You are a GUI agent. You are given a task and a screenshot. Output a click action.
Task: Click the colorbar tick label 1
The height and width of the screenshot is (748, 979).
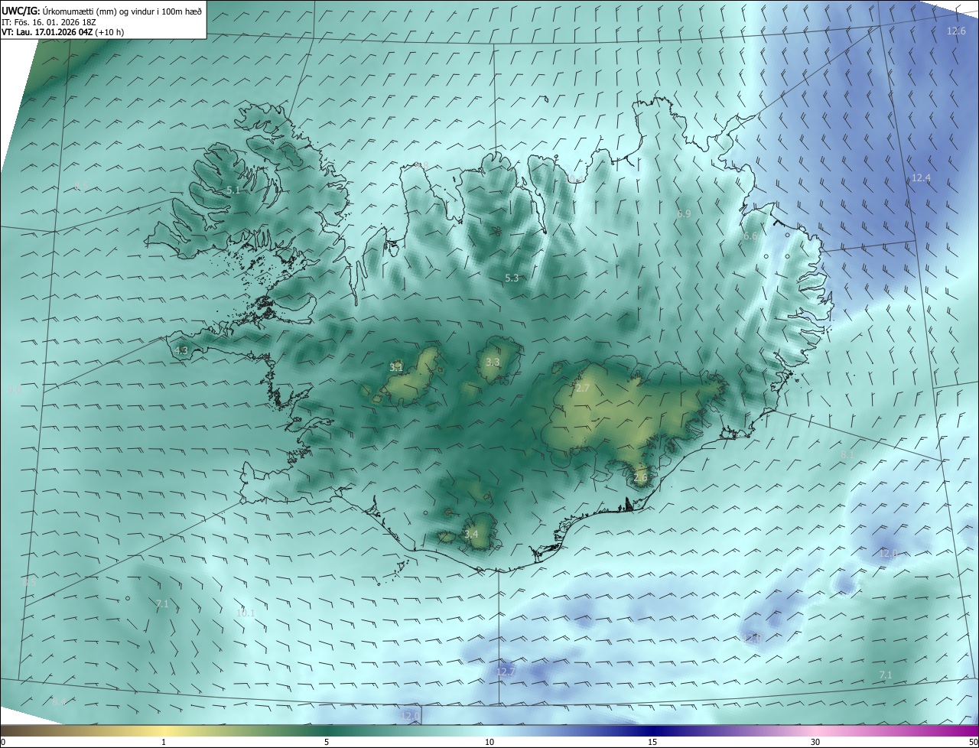point(164,742)
